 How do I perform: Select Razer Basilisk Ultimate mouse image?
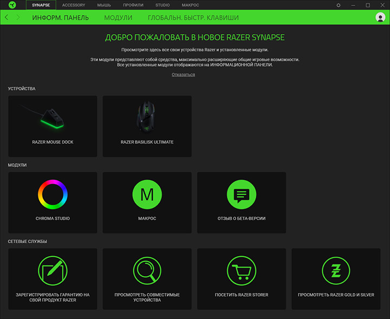(147, 117)
